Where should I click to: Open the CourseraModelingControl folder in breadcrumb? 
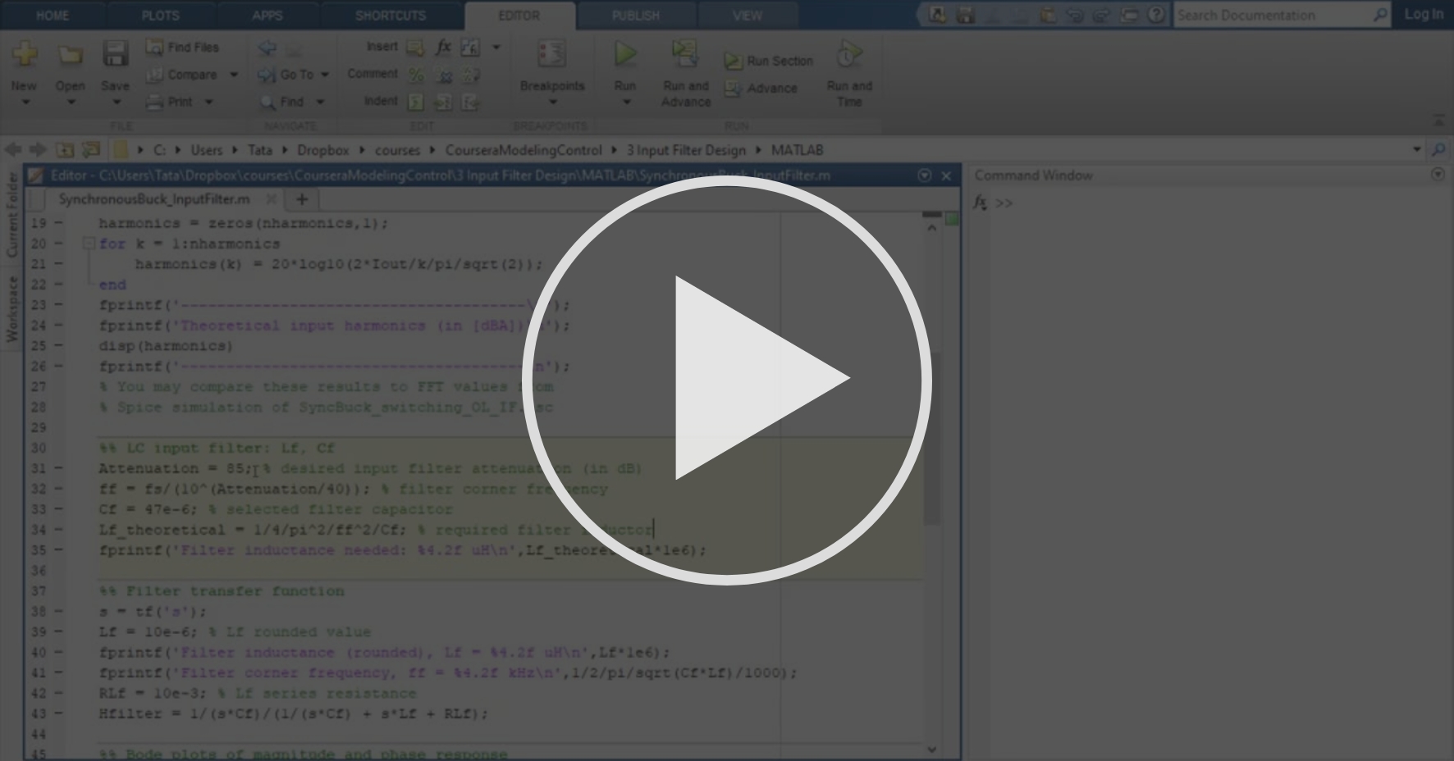coord(524,150)
